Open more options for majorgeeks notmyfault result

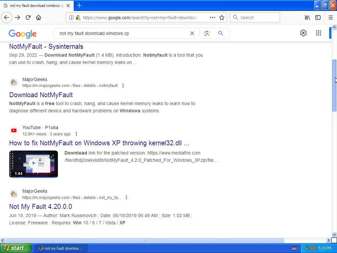click(x=123, y=86)
